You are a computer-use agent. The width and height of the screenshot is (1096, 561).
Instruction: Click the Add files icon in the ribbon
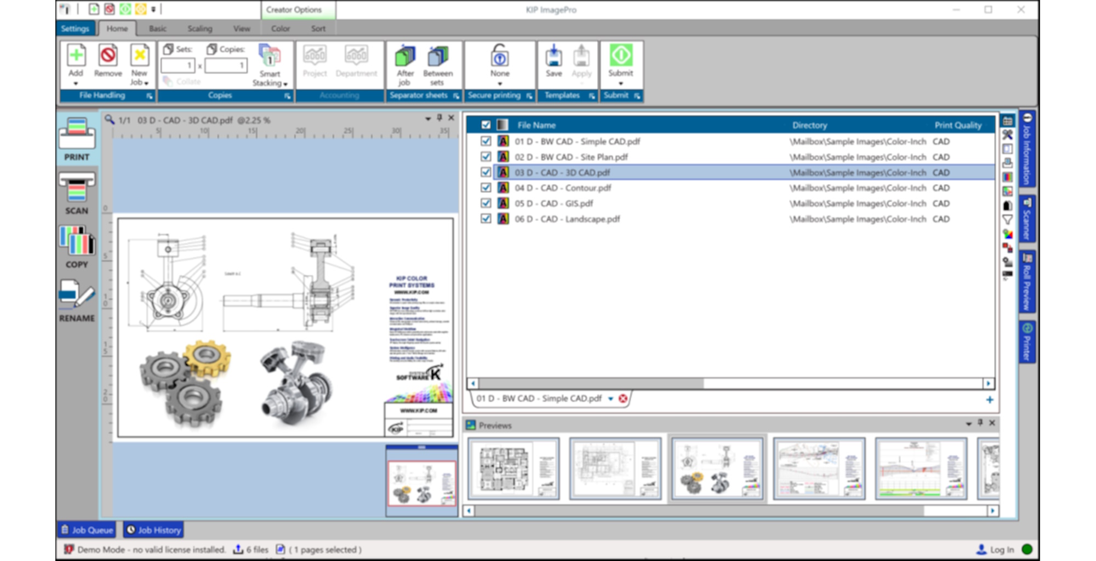(x=76, y=55)
